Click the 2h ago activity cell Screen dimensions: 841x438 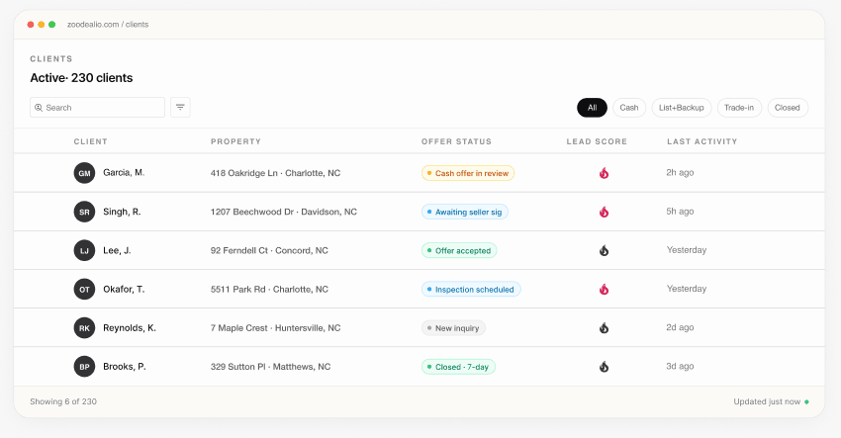680,173
